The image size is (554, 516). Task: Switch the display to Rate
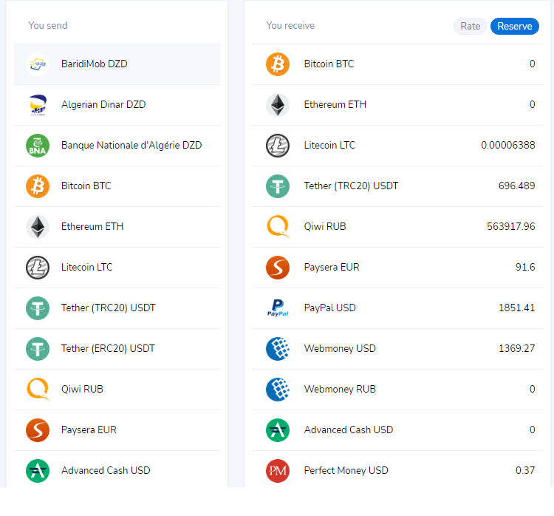click(470, 26)
